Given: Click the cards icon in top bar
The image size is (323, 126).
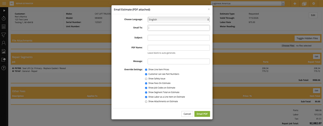Looking at the screenshot, I should (304, 4).
